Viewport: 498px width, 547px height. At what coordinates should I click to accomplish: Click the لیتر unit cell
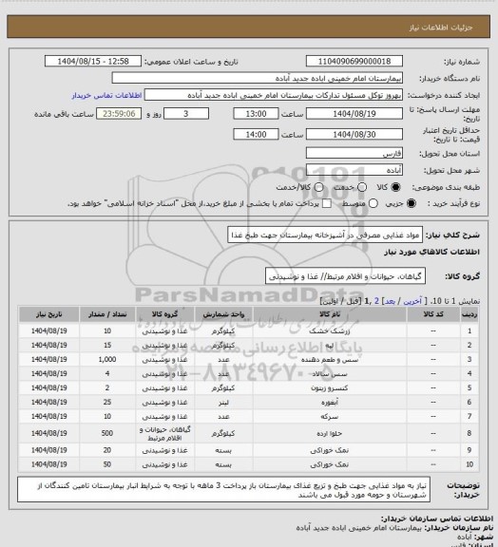pyautogui.click(x=223, y=403)
